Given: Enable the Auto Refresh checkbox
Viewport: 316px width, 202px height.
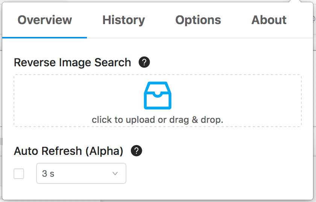Looking at the screenshot, I should tap(19, 173).
